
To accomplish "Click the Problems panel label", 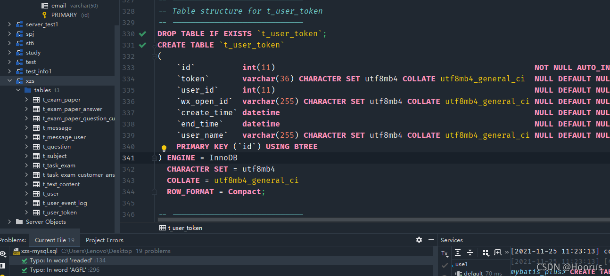I will pos(13,240).
